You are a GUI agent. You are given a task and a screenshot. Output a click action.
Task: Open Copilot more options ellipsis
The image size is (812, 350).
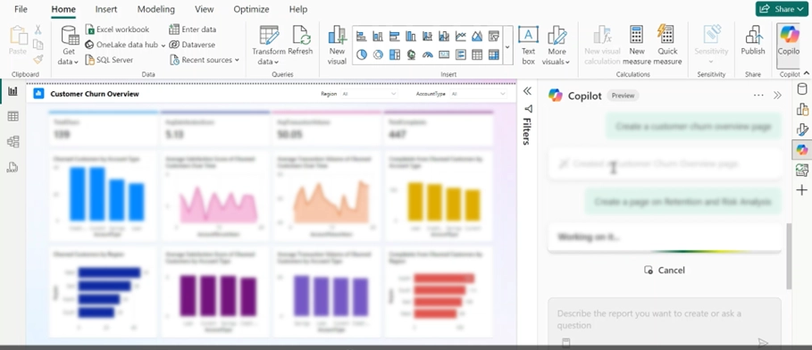click(x=758, y=96)
